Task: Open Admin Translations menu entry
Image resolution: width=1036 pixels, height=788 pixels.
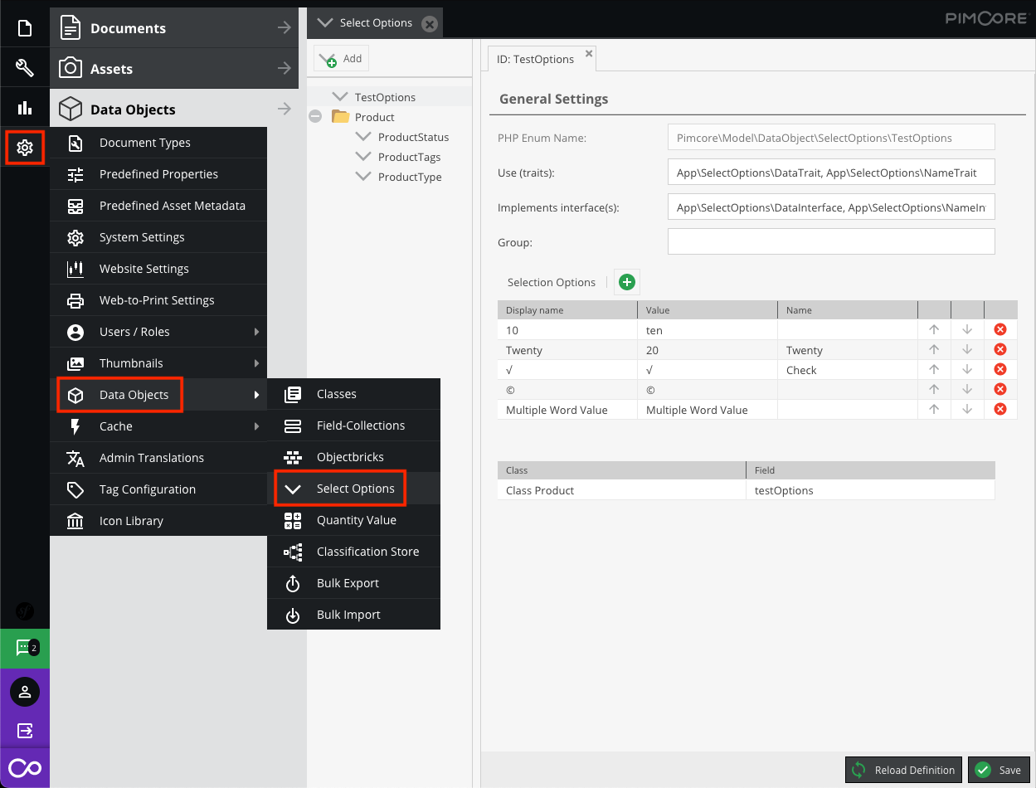Action: point(158,458)
